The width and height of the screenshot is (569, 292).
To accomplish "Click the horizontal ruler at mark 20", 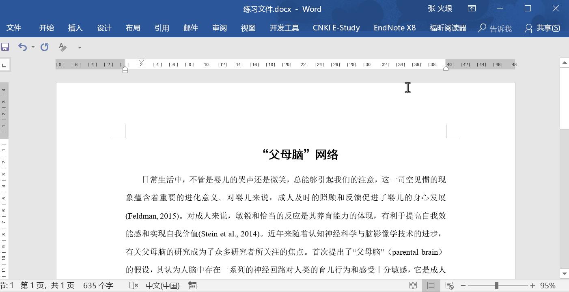I will (x=287, y=64).
